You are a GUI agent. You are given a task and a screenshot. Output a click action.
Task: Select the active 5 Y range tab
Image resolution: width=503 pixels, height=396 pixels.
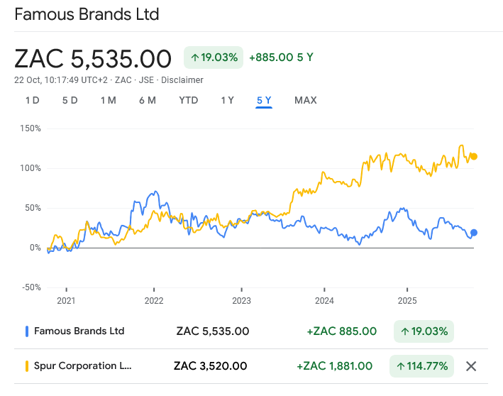point(264,101)
